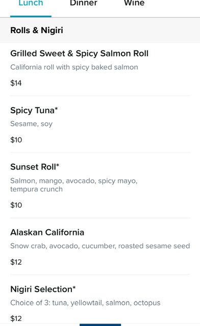
Task: Tap the Sunset Roll ingredients description
Action: [x=74, y=185]
